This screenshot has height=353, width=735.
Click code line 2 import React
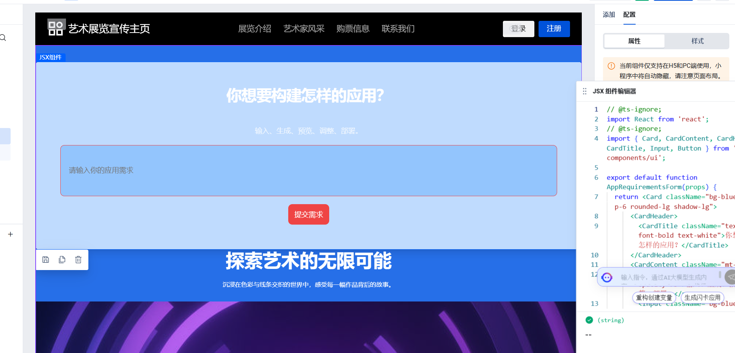(x=658, y=119)
